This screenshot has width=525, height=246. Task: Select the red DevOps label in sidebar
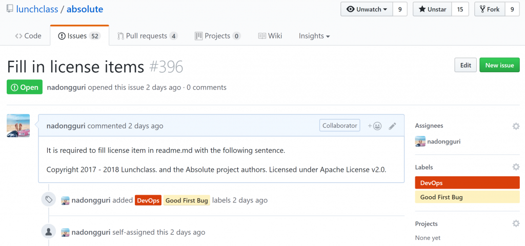[467, 183]
